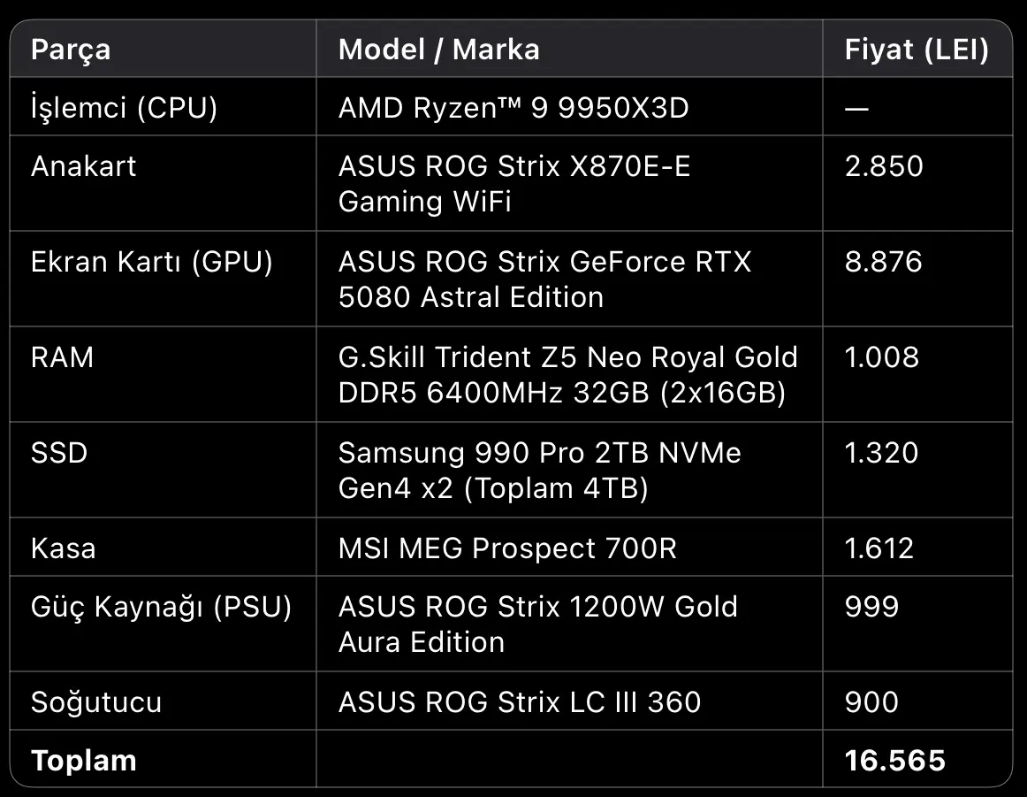Select the 999 PSU price
1027x797 pixels.
pos(871,606)
